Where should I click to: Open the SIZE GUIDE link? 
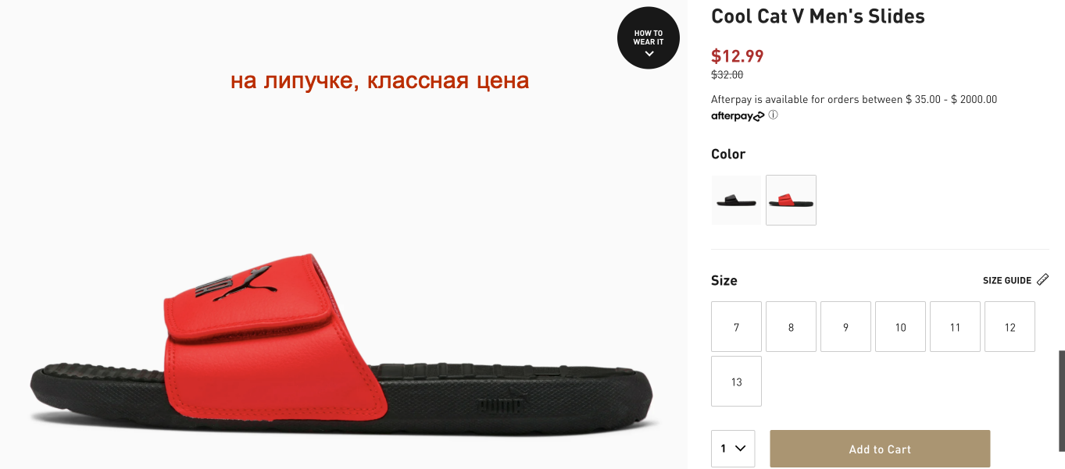coord(1007,280)
